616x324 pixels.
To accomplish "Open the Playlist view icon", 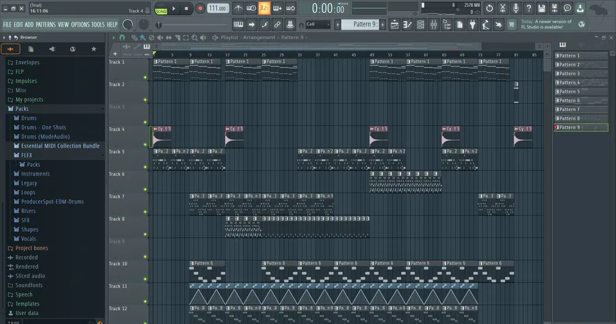I will click(x=394, y=25).
